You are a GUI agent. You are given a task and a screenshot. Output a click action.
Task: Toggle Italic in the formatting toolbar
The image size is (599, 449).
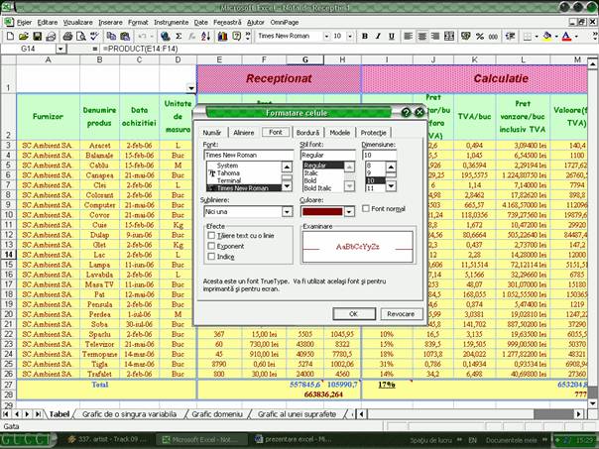[378, 37]
